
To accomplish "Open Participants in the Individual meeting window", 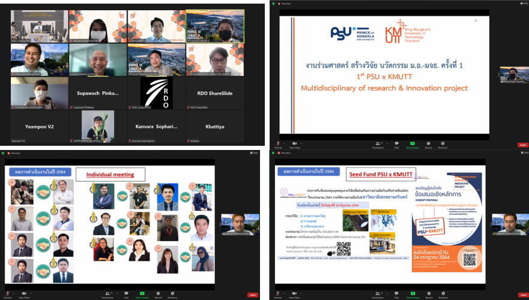I will (x=107, y=295).
